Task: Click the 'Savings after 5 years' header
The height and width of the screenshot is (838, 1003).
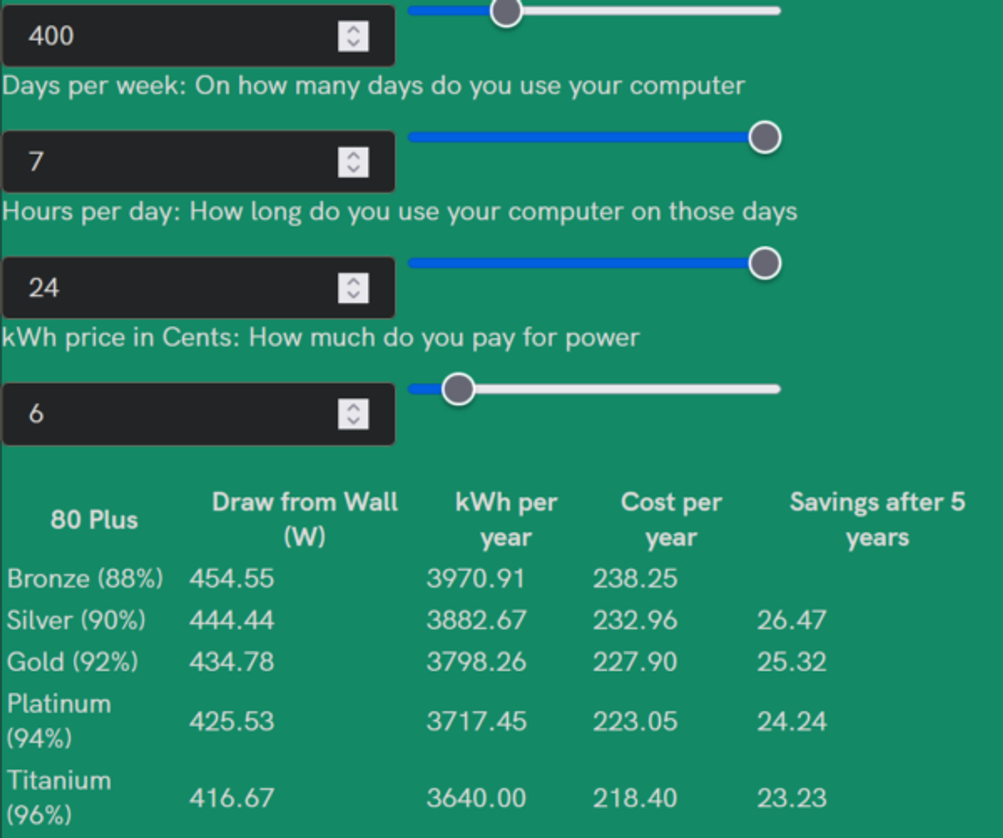Action: [x=878, y=520]
